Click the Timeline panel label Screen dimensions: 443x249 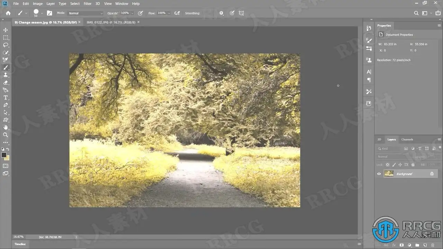tap(20, 244)
